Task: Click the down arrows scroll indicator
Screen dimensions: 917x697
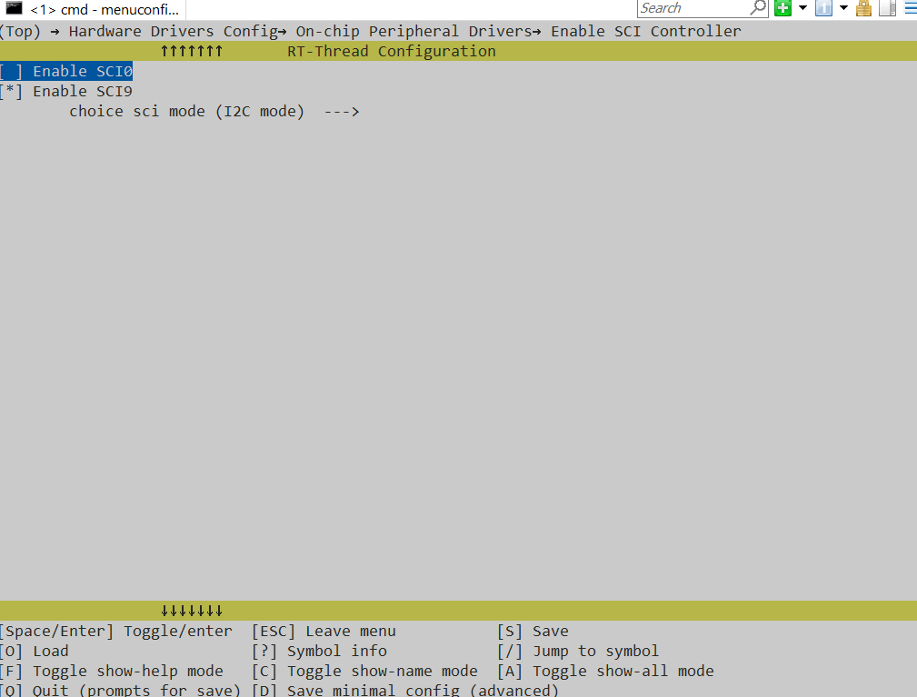Action: click(x=192, y=611)
